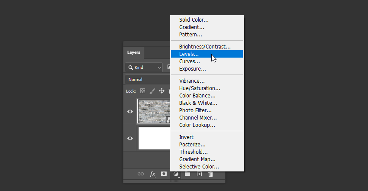
Task: Hide the stone texture layer
Action: click(x=130, y=112)
